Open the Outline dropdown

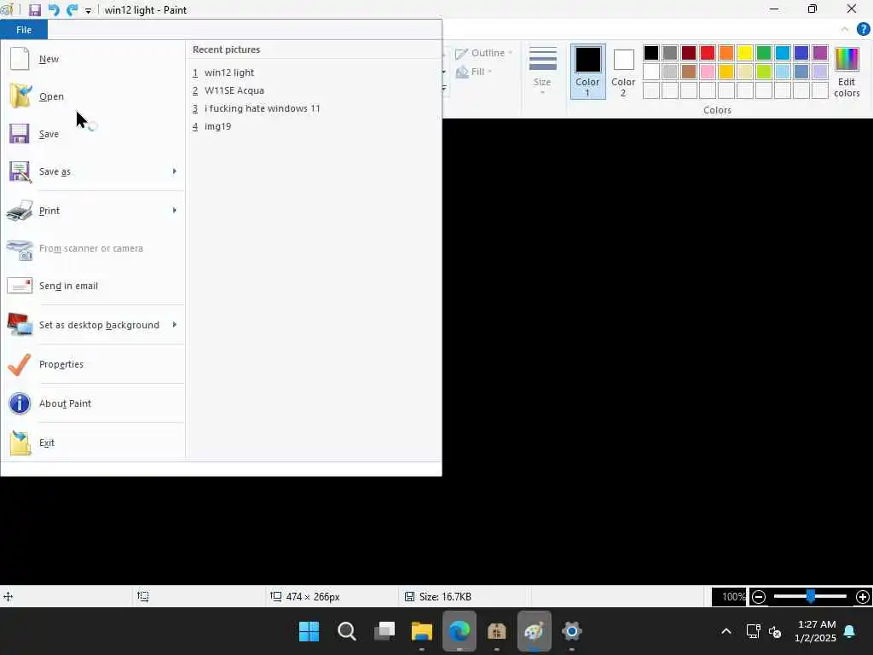[x=484, y=54]
